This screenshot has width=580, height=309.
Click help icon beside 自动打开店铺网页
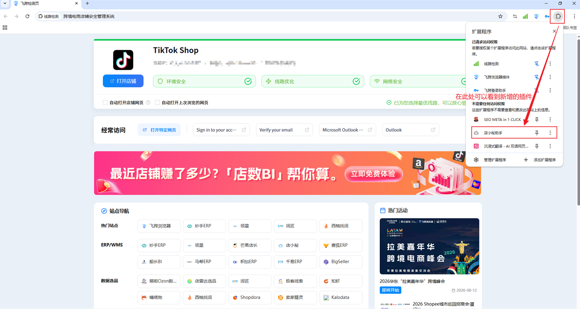(148, 102)
